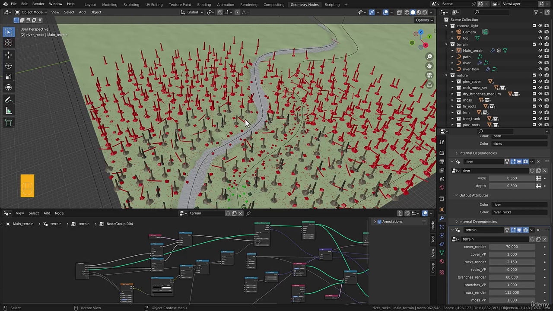The width and height of the screenshot is (553, 311).
Task: Open the Object Mode dropdown
Action: coord(31,12)
